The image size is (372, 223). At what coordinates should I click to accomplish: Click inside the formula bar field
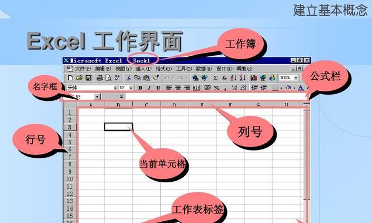point(216,96)
